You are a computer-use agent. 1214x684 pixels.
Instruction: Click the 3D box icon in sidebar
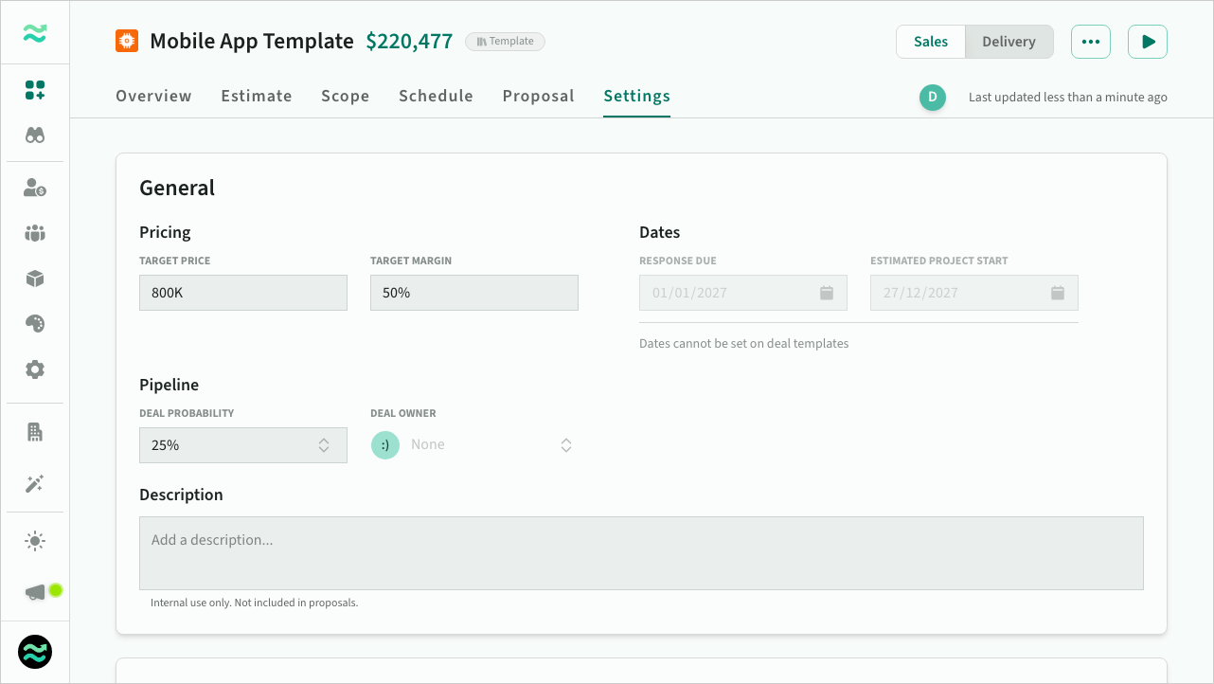pos(35,279)
